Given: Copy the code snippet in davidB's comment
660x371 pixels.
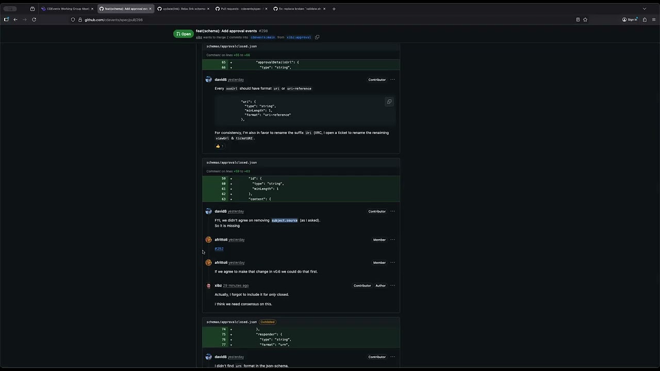Looking at the screenshot, I should click(x=389, y=102).
